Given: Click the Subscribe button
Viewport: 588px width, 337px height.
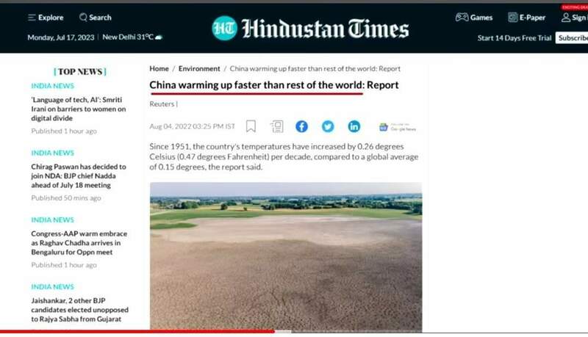Looking at the screenshot, I should 572,38.
